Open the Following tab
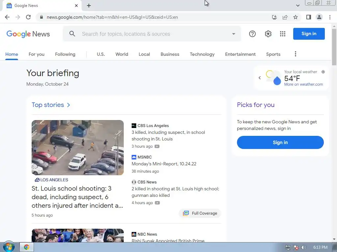This screenshot has width=337, height=252. point(65,54)
